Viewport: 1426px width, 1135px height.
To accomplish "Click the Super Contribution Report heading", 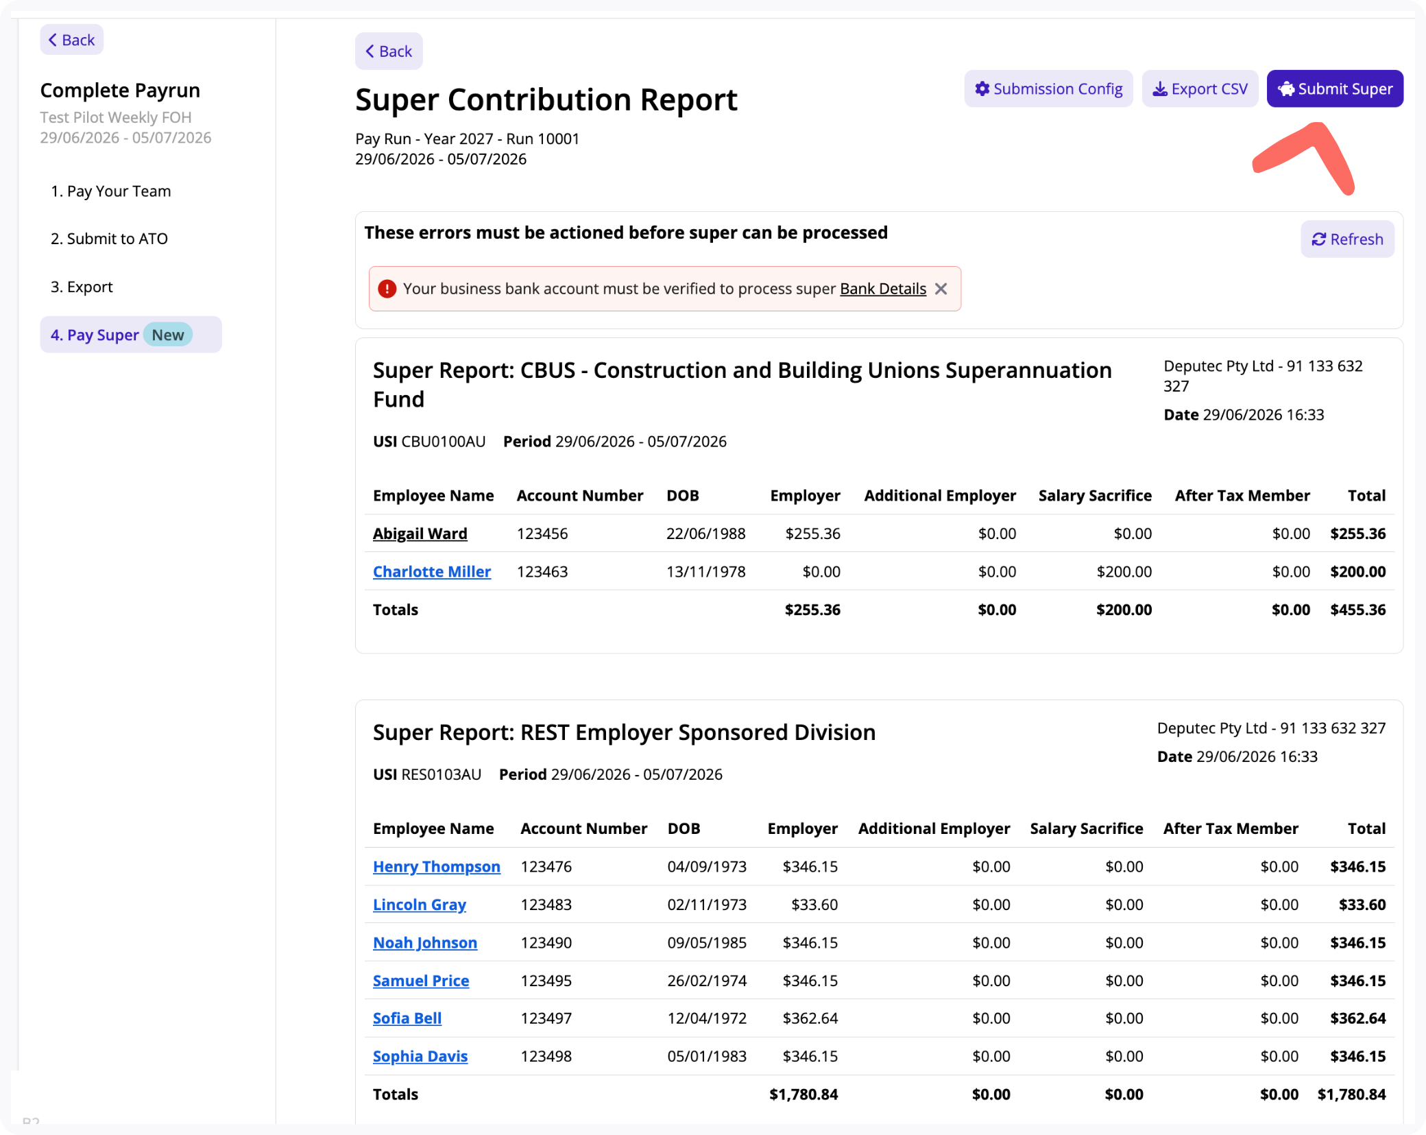I will tap(546, 99).
